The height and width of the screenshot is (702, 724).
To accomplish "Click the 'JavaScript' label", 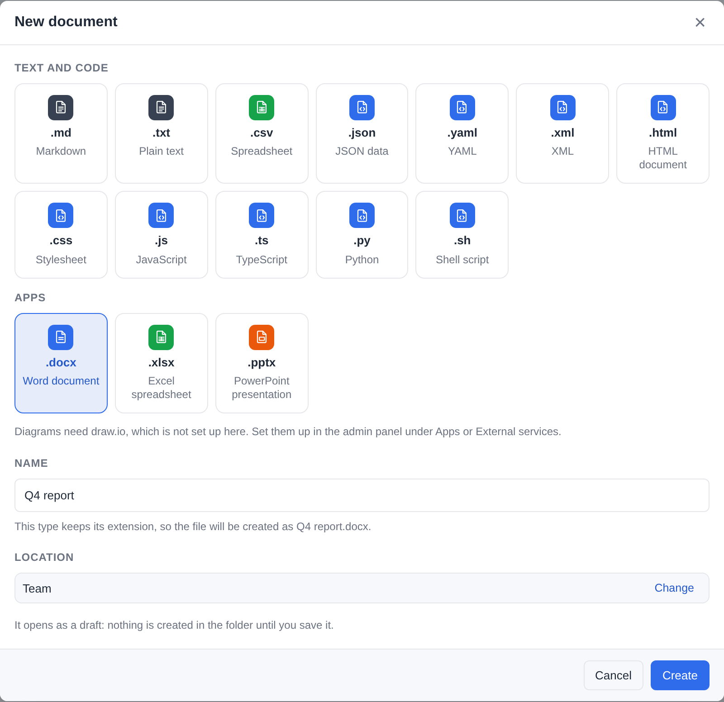I will [x=161, y=260].
